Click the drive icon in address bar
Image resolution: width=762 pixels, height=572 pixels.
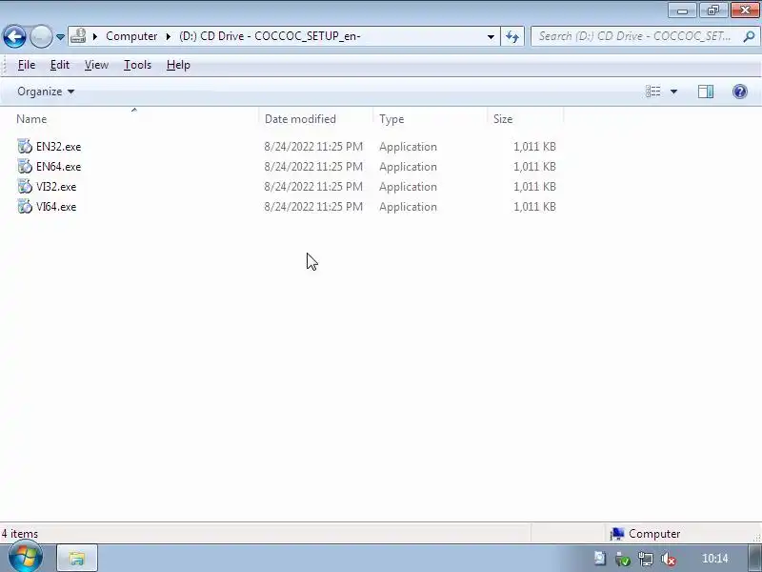click(x=78, y=36)
